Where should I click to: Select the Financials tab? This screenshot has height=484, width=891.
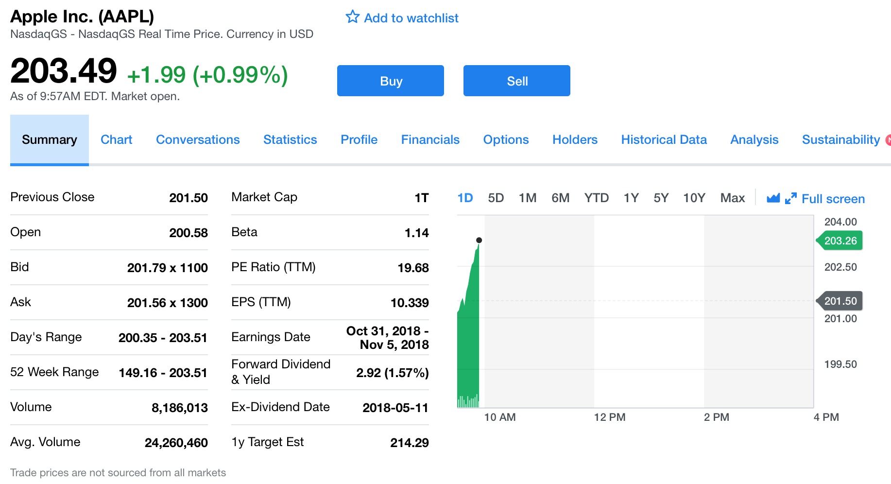(430, 140)
